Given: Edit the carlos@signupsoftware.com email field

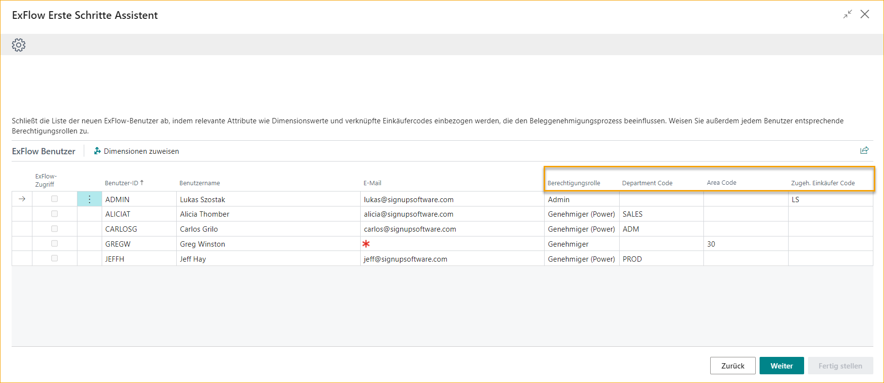Looking at the screenshot, I should (x=452, y=229).
